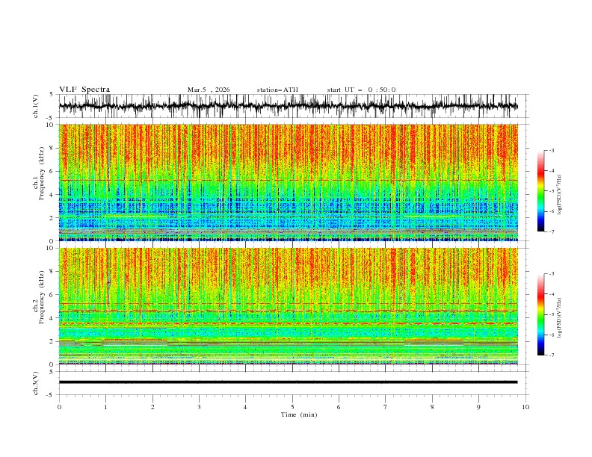The image size is (592, 457).
Task: Click the '-3' label on ch.1 colorbar
Action: tap(551, 150)
